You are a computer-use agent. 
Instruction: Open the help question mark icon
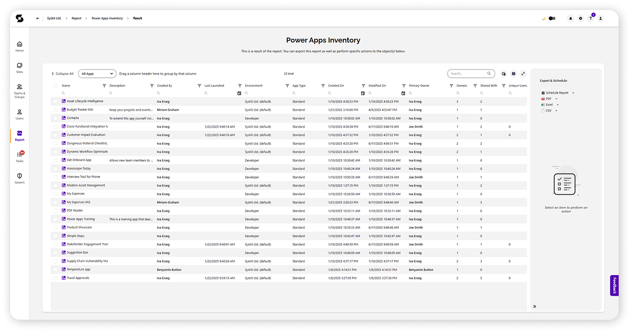click(x=591, y=18)
